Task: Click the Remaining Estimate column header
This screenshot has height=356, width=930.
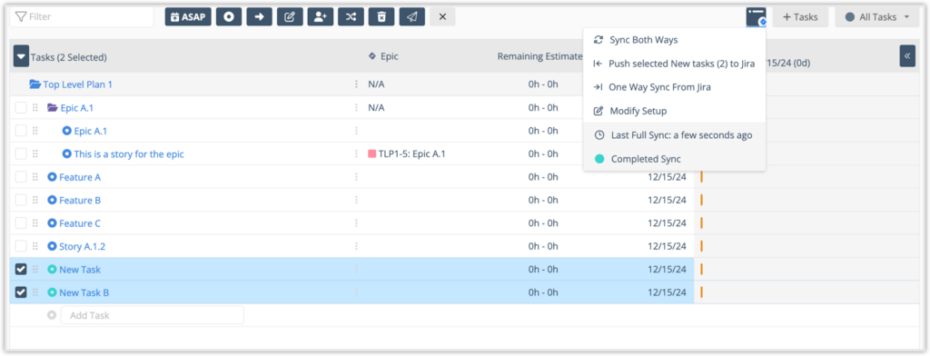Action: click(539, 57)
